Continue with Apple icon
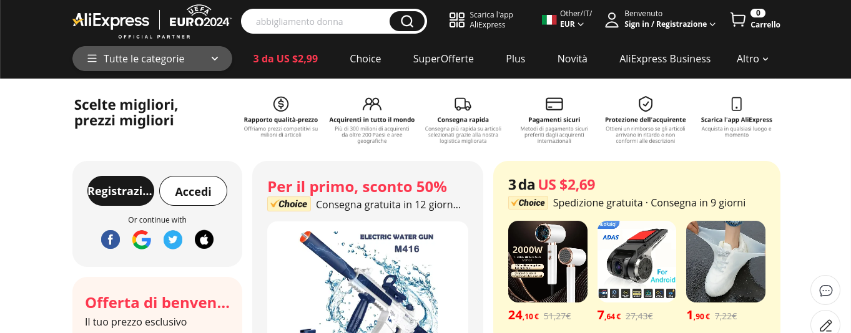 pyautogui.click(x=204, y=239)
